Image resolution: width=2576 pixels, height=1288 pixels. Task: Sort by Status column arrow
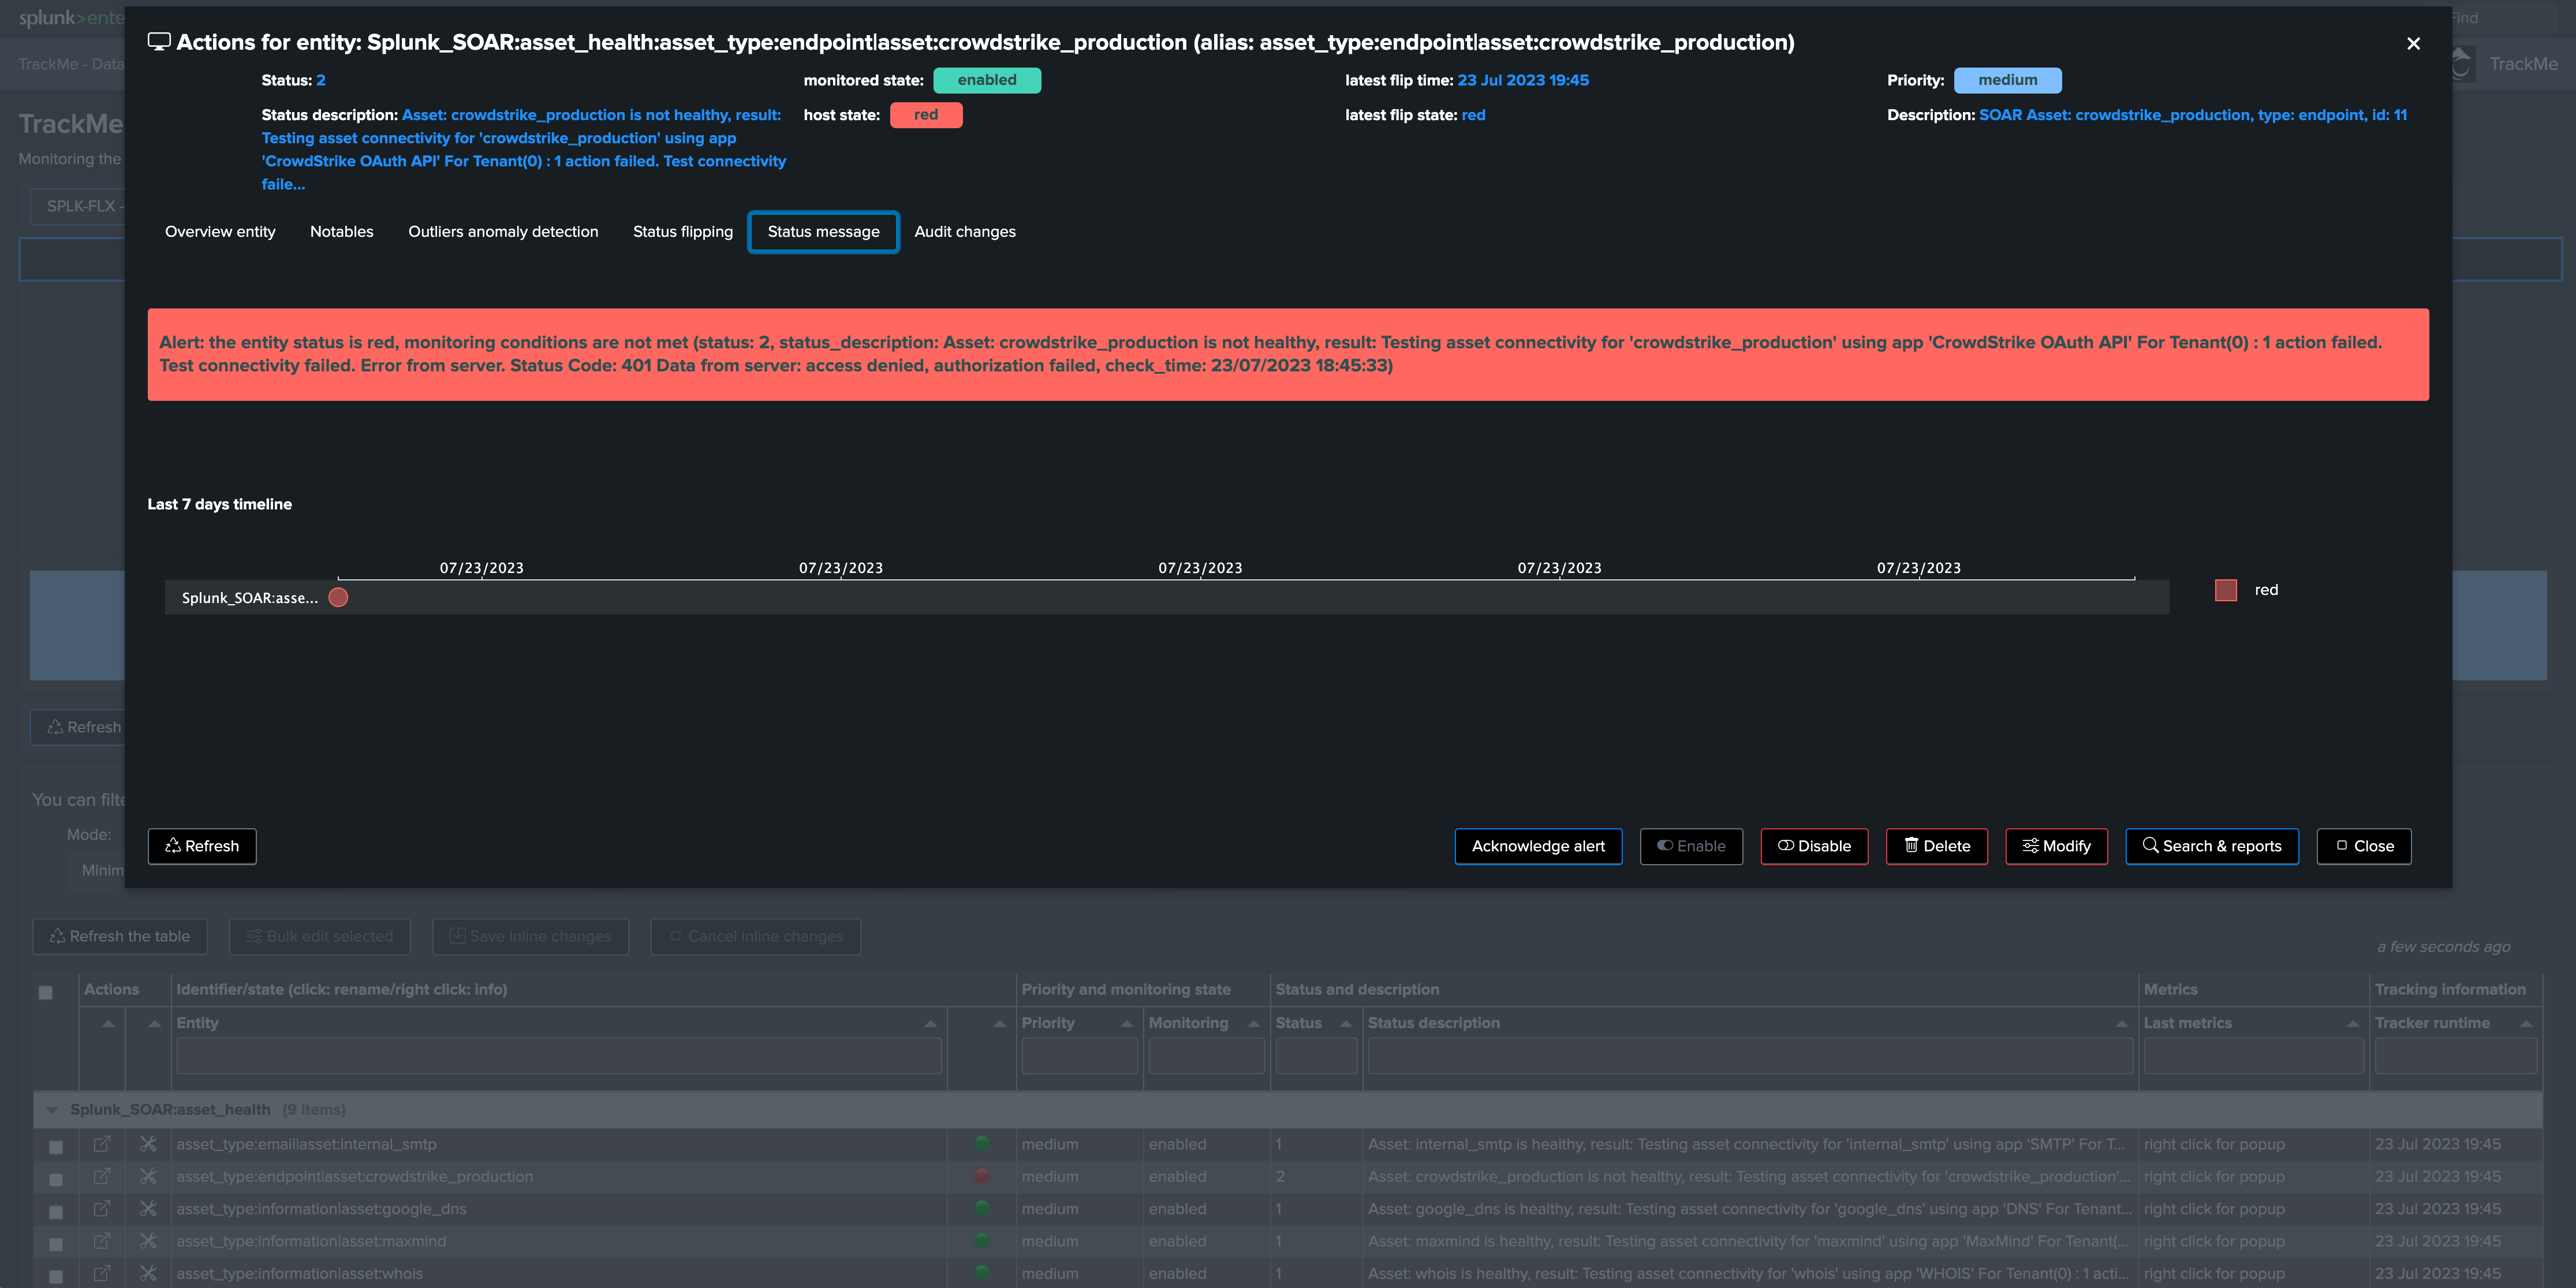click(1346, 1023)
